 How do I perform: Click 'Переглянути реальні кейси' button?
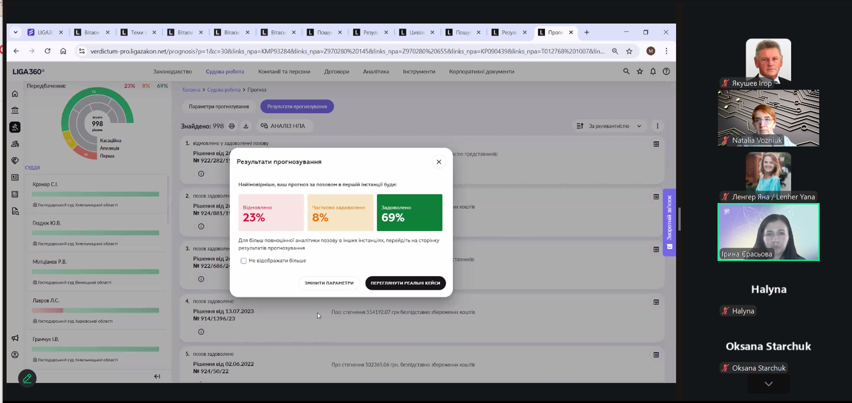pos(405,283)
